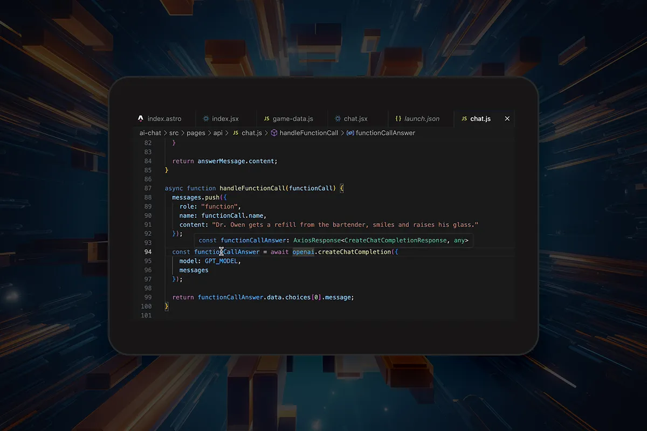Click 'AxiosResponse' in the hover tooltip
The height and width of the screenshot is (431, 647).
click(x=317, y=240)
